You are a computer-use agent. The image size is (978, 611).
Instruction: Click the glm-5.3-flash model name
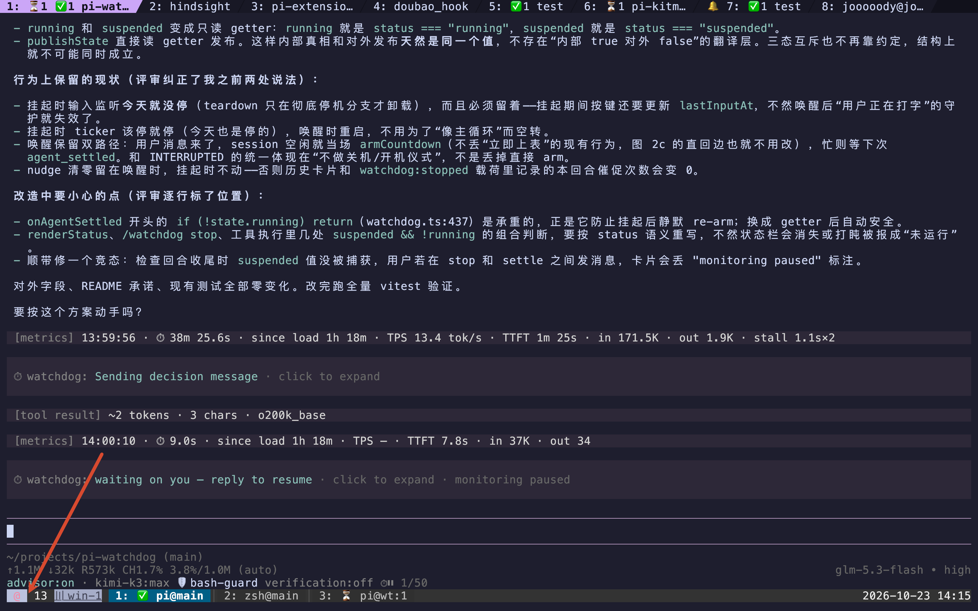tap(880, 570)
